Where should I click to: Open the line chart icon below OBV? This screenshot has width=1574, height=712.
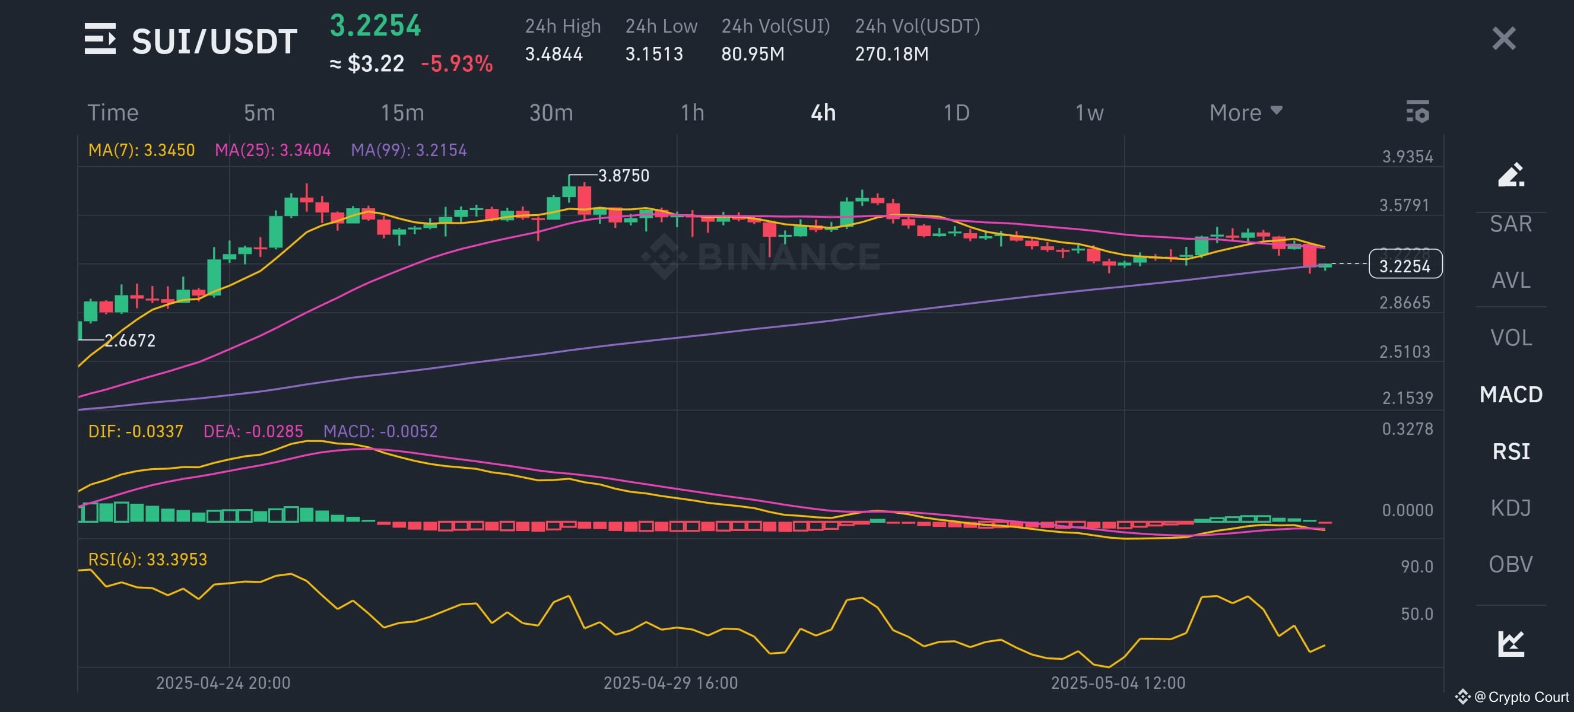coord(1510,644)
